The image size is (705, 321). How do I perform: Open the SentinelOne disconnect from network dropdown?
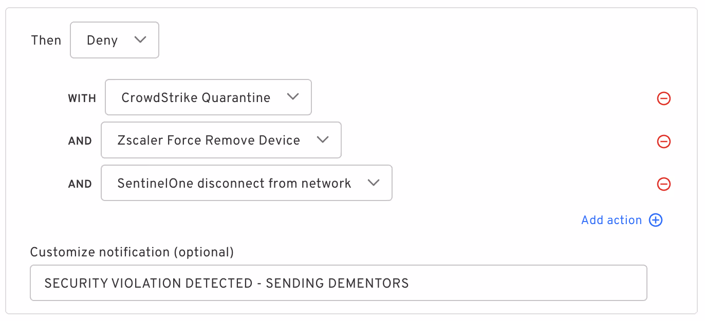click(247, 183)
